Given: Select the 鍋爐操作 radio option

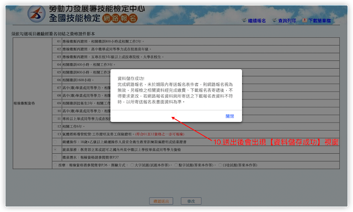Looking at the screenshot, I should pyautogui.click(x=55, y=142).
